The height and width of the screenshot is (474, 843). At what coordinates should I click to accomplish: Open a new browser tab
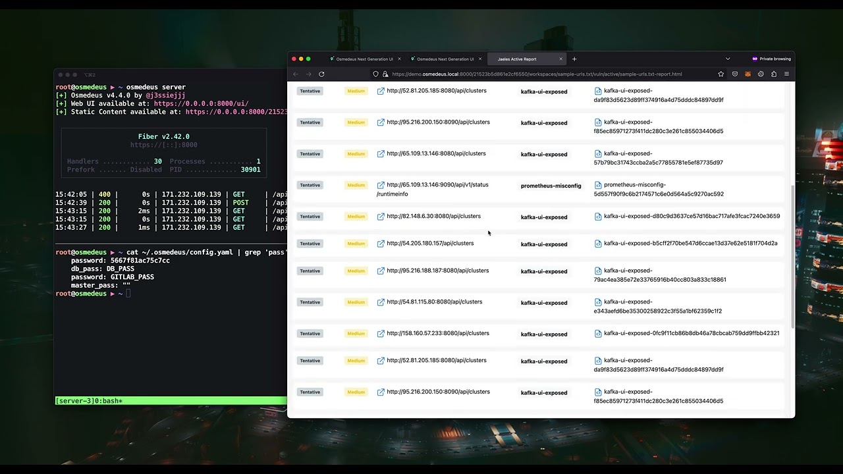(574, 59)
